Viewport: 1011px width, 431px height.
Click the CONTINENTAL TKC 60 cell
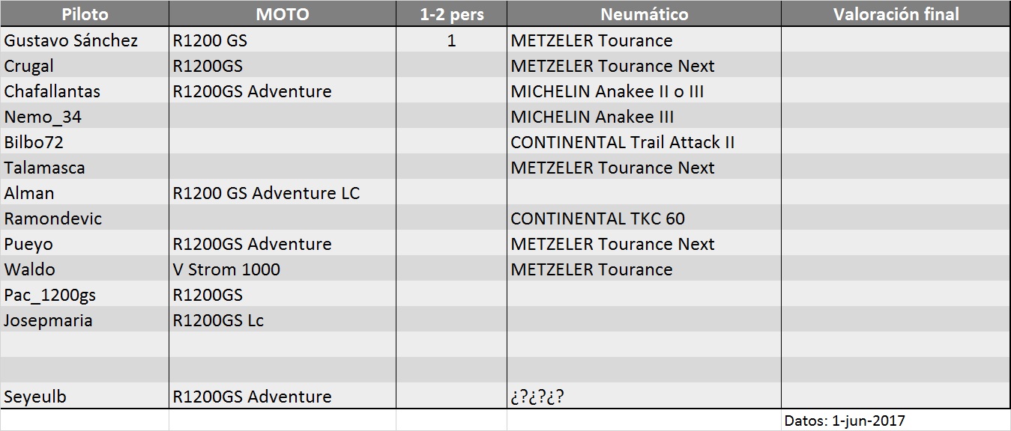pyautogui.click(x=644, y=218)
